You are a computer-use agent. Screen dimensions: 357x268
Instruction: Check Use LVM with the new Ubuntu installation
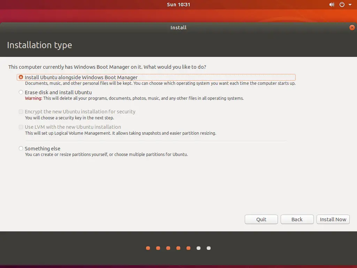21,127
